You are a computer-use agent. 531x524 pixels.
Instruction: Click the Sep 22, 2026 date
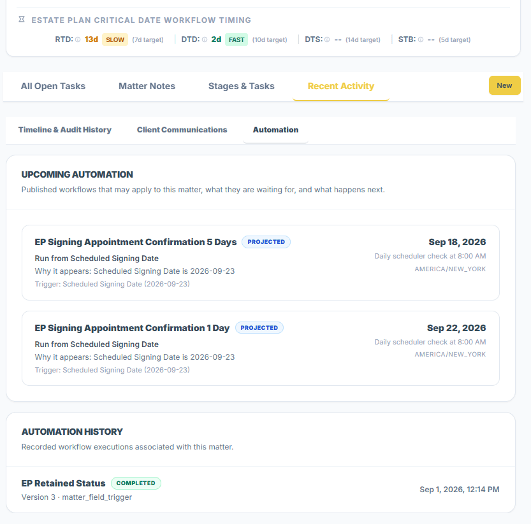pos(456,328)
